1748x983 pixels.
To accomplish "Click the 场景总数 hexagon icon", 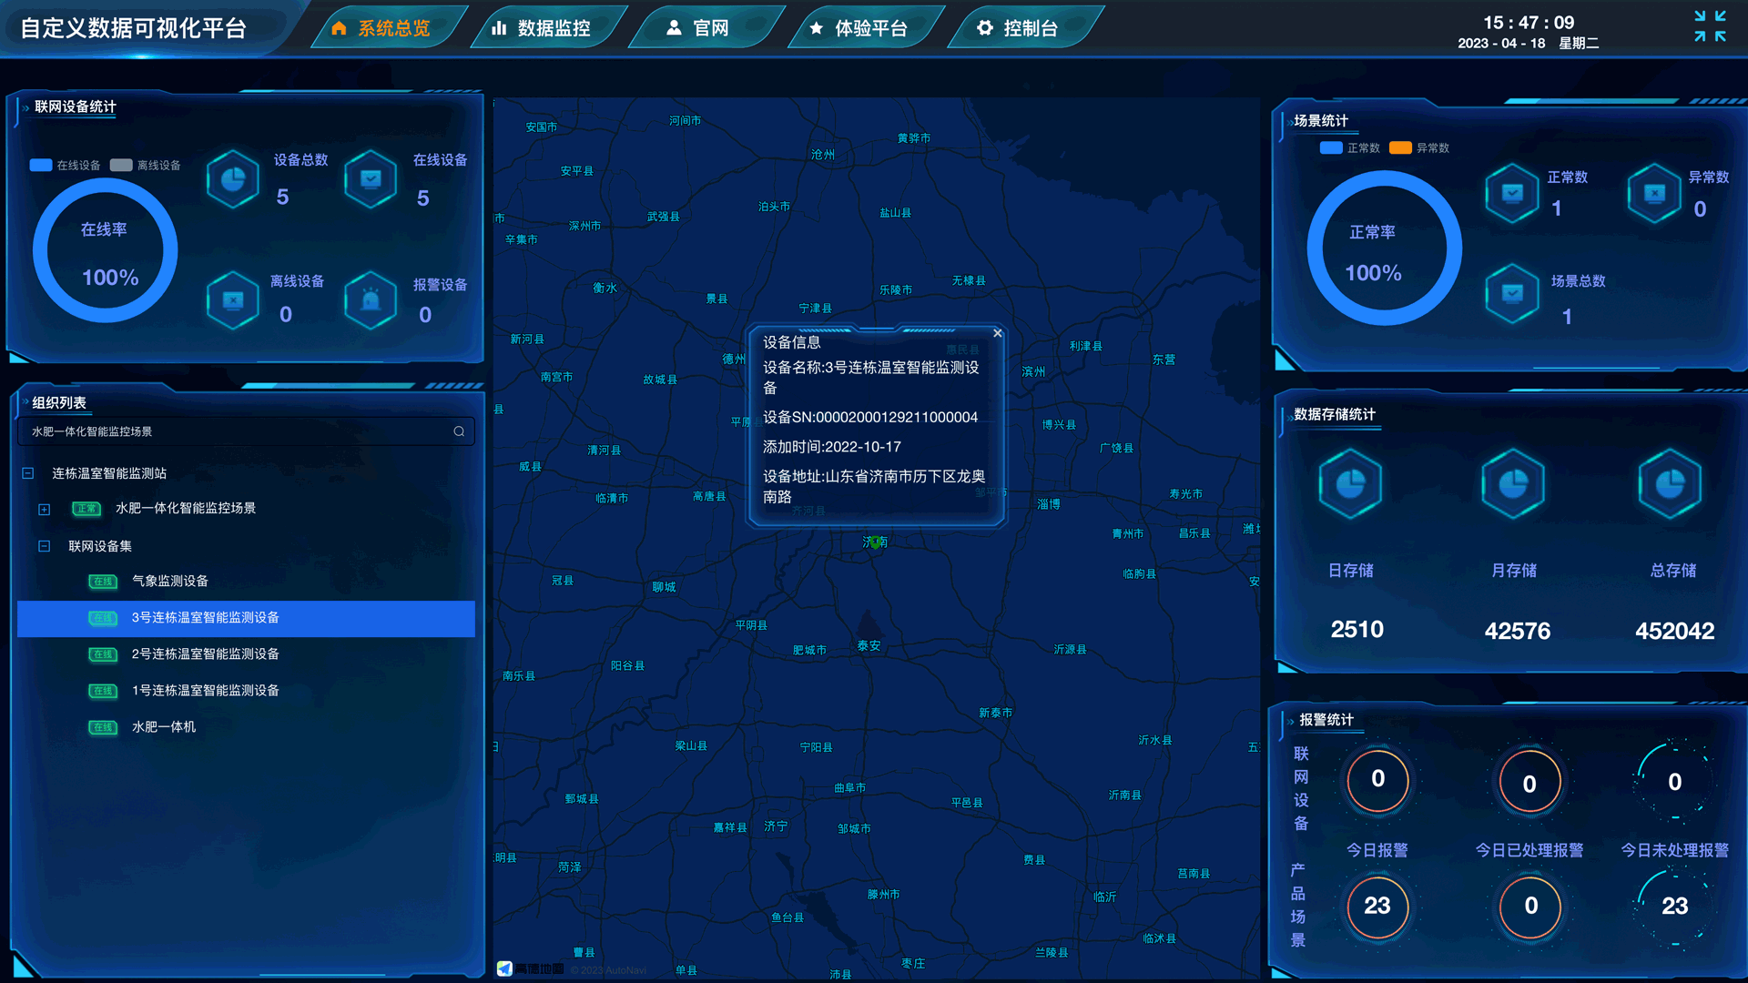I will pos(1512,293).
